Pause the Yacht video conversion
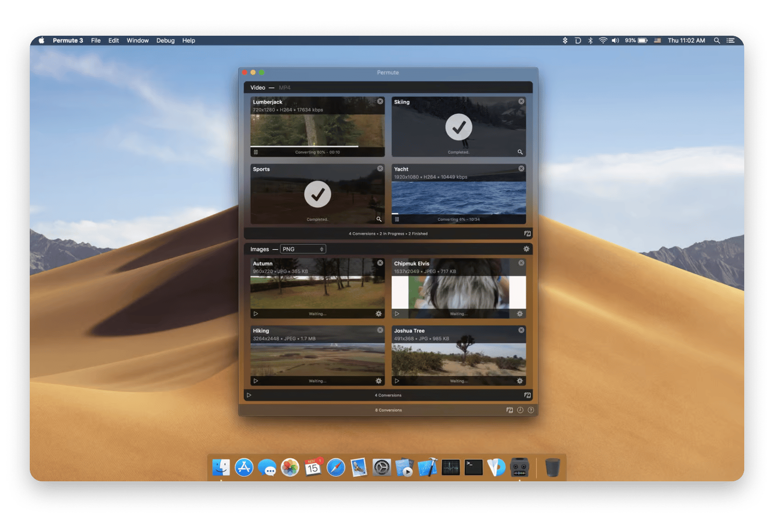The height and width of the screenshot is (522, 774). [x=397, y=219]
